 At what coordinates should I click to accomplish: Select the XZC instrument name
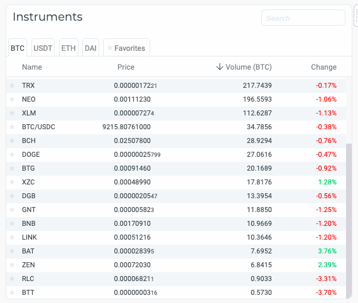(x=28, y=182)
